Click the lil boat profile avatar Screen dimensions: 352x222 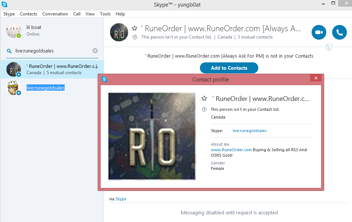click(x=14, y=30)
